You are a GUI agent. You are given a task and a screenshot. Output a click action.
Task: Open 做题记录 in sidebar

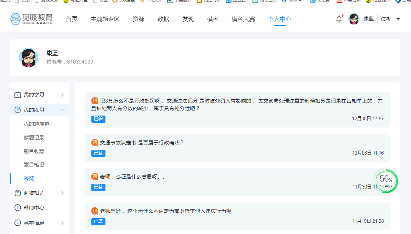(x=34, y=138)
